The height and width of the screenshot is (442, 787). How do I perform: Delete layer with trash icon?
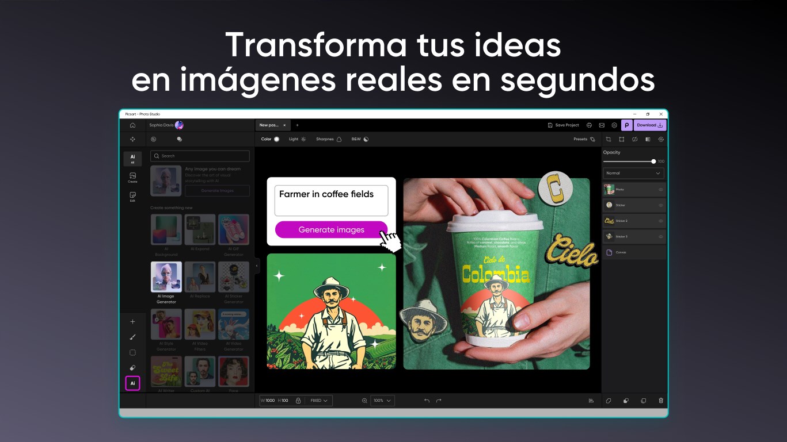[661, 401]
